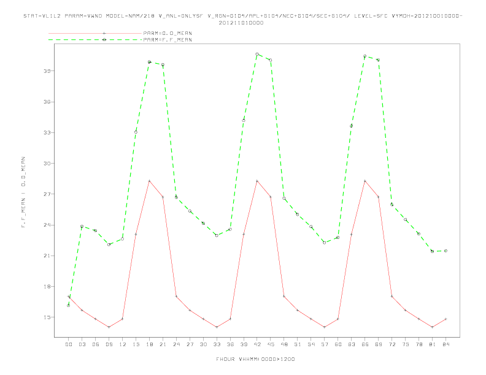Click x-axis tick label 30
Viewport: 486px width, 375px height.
[x=203, y=344]
